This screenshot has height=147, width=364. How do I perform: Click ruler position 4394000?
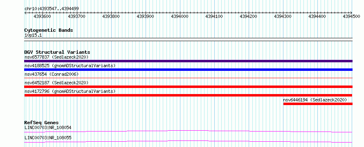(x=180, y=16)
